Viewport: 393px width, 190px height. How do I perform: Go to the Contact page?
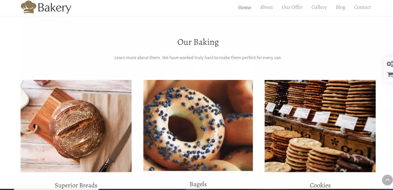(362, 7)
